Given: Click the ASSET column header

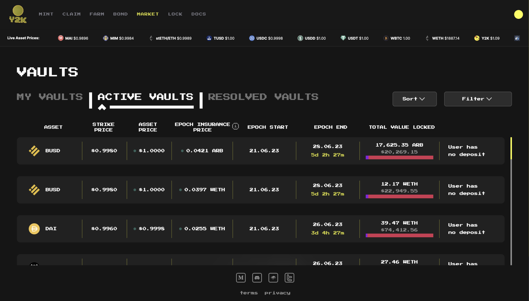Looking at the screenshot, I should [53, 127].
